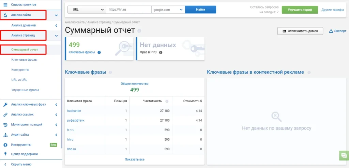Expand Анализ ссылок section arrow

pyautogui.click(x=56, y=114)
